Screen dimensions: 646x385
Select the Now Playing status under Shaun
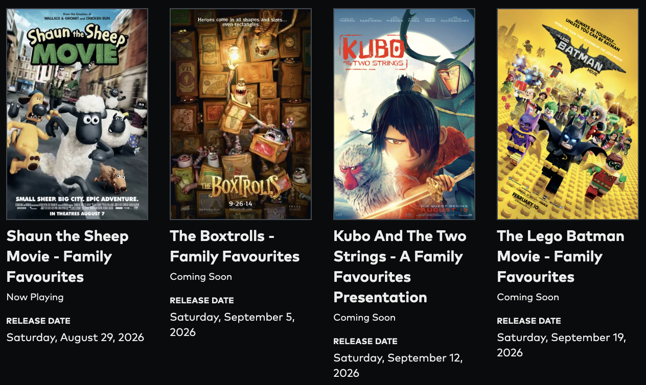(x=35, y=297)
